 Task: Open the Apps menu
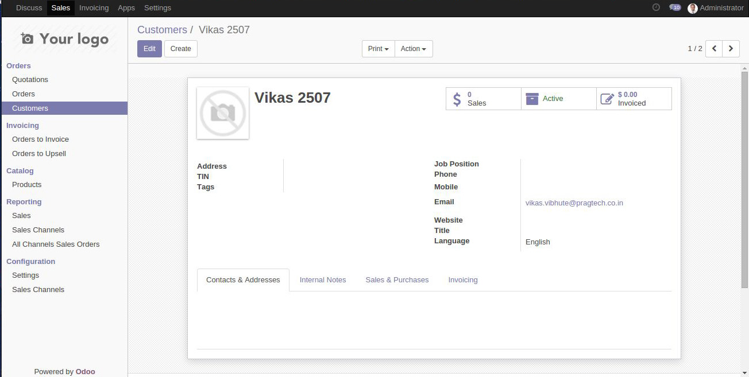point(126,8)
